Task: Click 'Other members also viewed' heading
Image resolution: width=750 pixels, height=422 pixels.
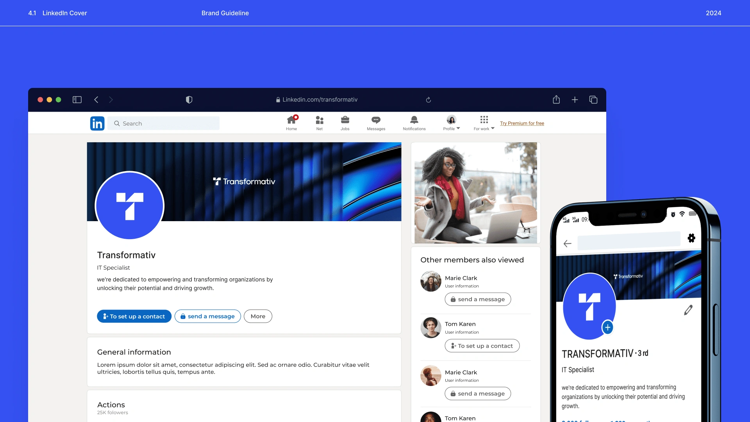Action: coord(472,260)
